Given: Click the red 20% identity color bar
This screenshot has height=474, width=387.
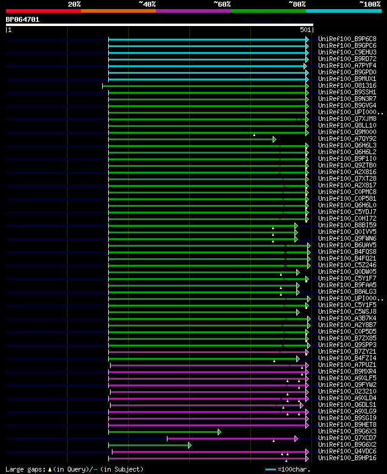Looking at the screenshot, I should pyautogui.click(x=44, y=11).
